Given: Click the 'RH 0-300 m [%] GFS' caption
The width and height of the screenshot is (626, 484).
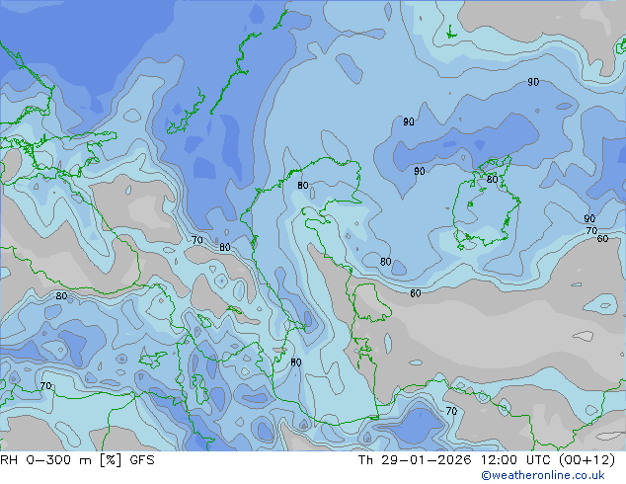Looking at the screenshot, I should click(77, 460).
